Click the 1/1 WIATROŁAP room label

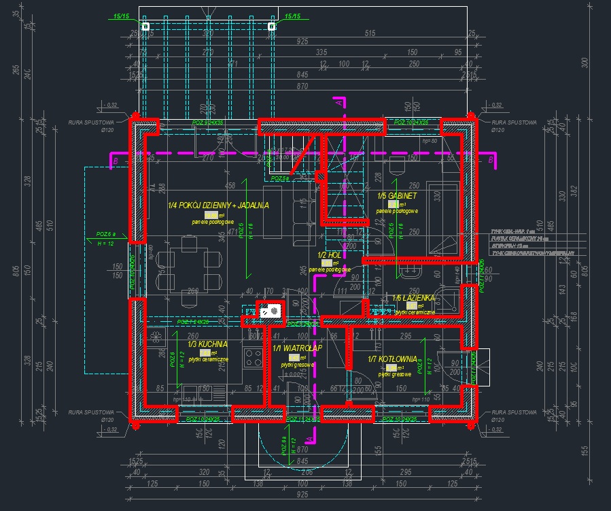(x=296, y=348)
